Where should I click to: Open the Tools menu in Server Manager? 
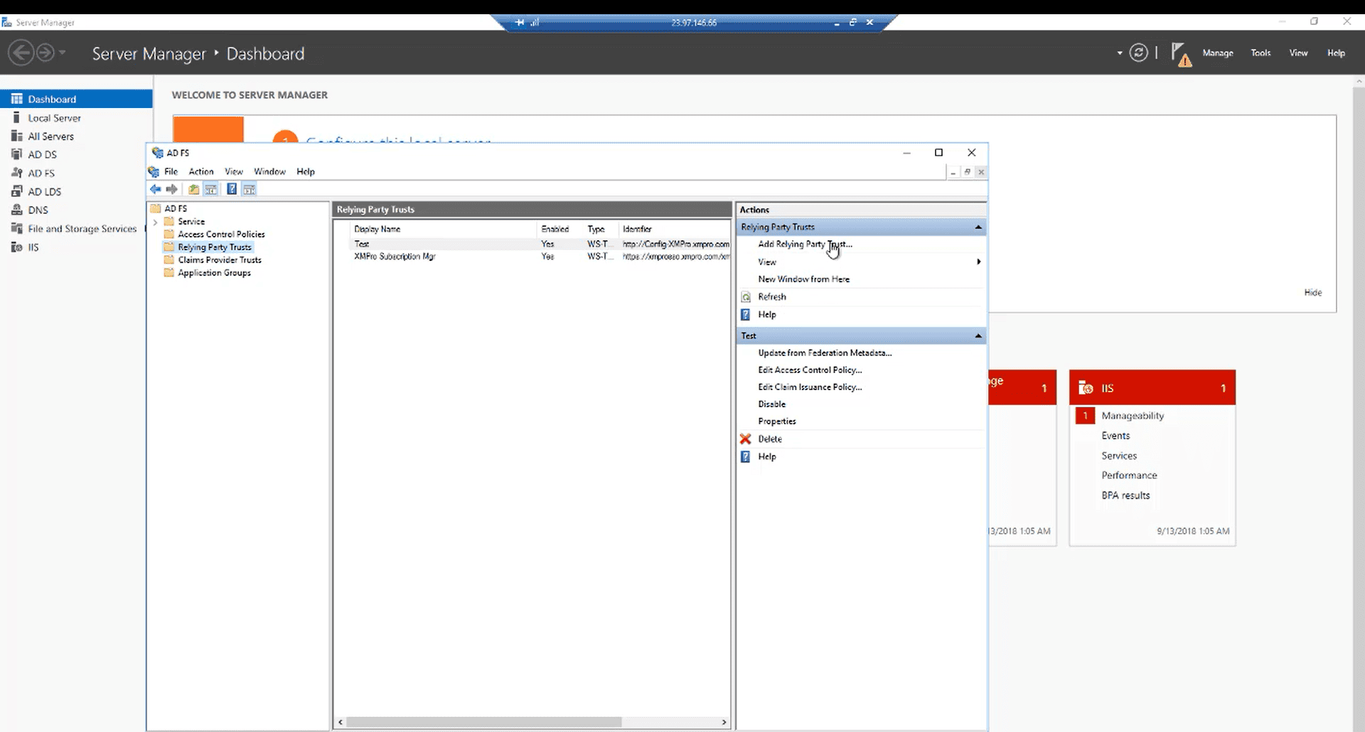[1260, 53]
